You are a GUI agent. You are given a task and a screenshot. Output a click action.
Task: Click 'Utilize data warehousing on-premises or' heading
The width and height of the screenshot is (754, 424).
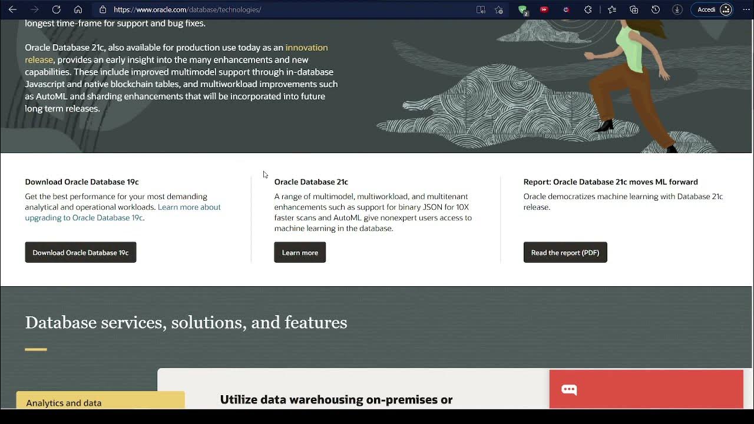pyautogui.click(x=336, y=399)
